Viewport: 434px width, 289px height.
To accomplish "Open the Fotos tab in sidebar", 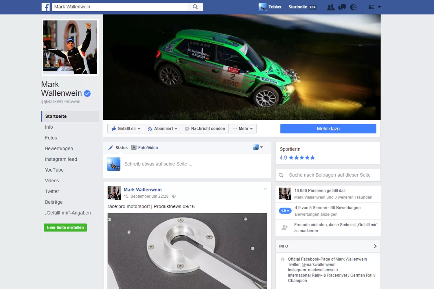I will pyautogui.click(x=51, y=138).
